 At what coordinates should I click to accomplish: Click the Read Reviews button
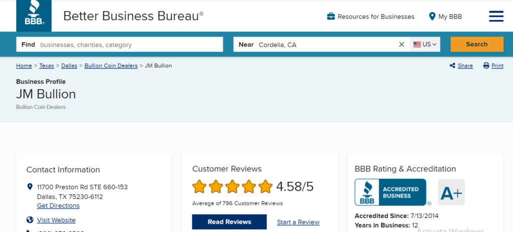pos(229,222)
